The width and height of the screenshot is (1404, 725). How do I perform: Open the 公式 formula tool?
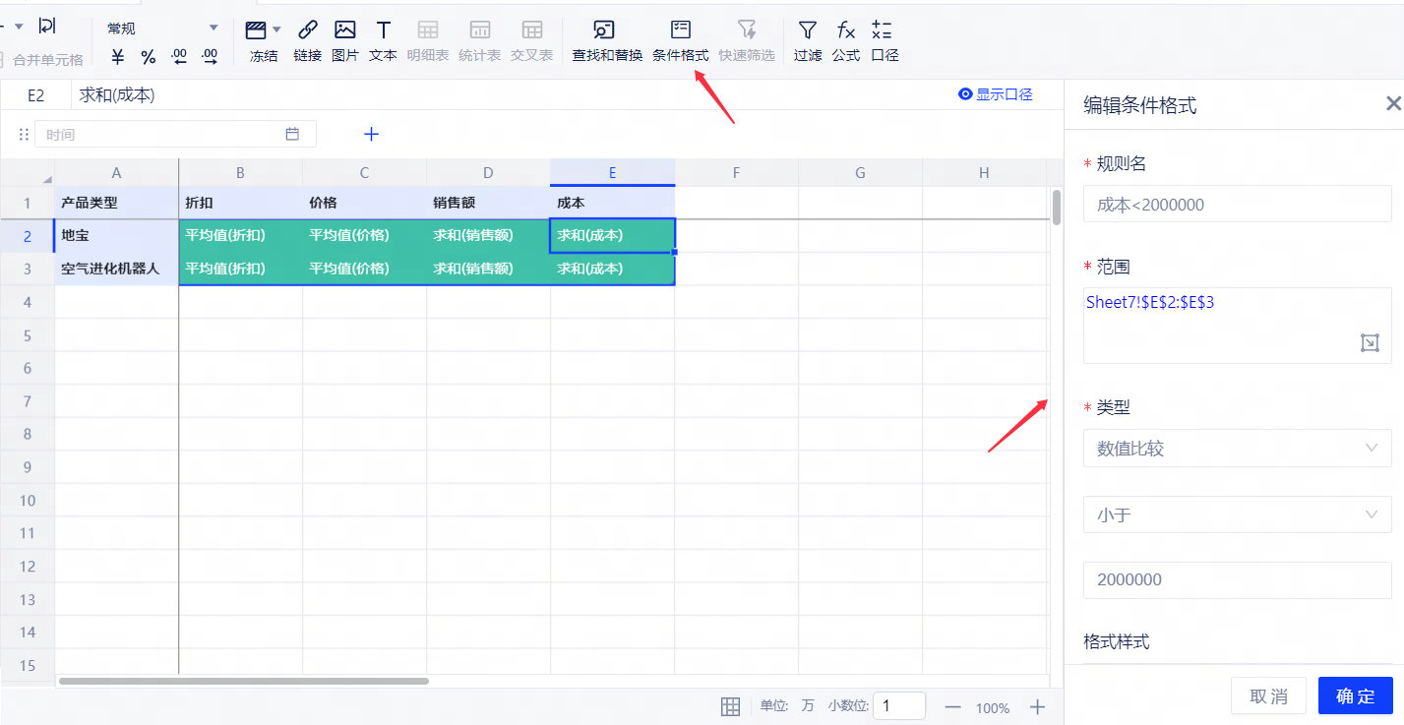[845, 40]
